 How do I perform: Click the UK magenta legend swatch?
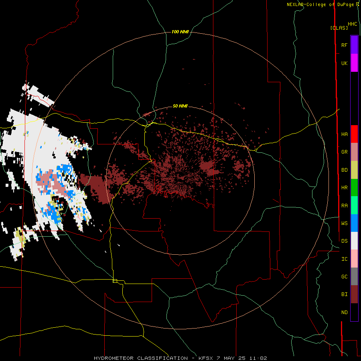(x=354, y=63)
